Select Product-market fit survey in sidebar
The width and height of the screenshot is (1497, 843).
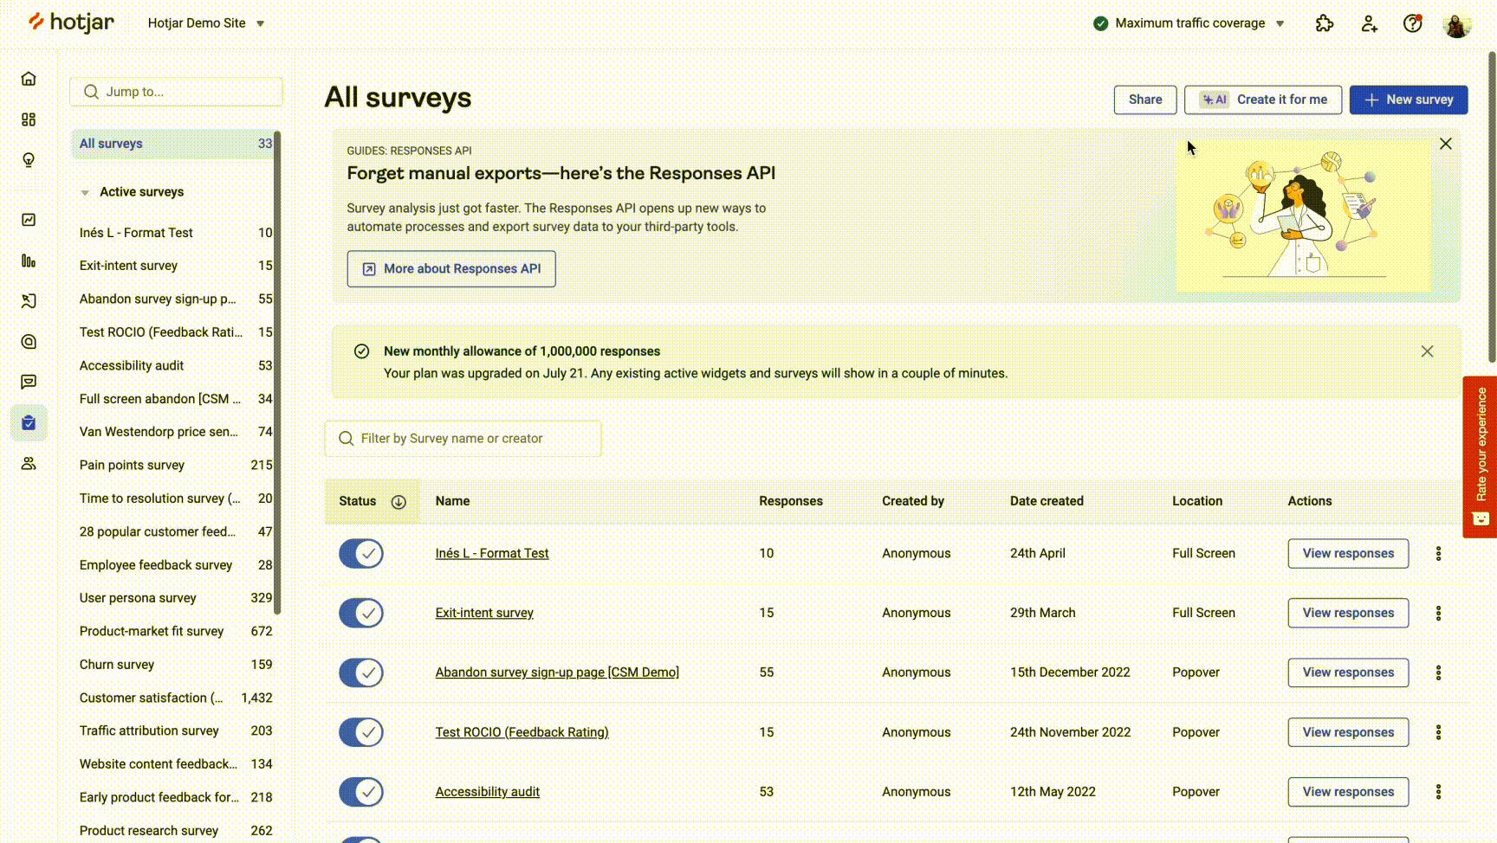tap(175, 631)
